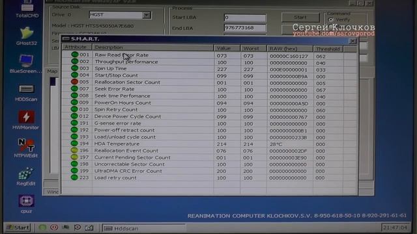Image resolution: width=417 pixels, height=234 pixels.
Task: Open the TotalCMD desktop shortcut
Action: click(27, 8)
